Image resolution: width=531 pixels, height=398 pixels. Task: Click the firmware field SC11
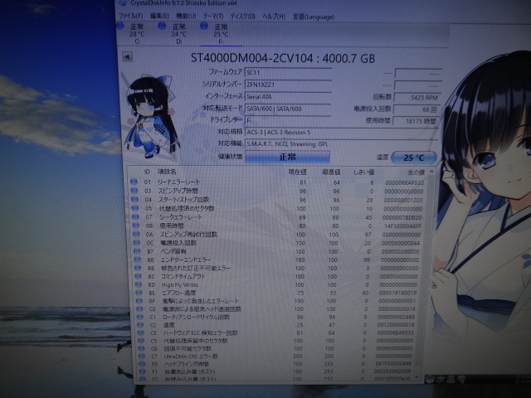tap(288, 72)
